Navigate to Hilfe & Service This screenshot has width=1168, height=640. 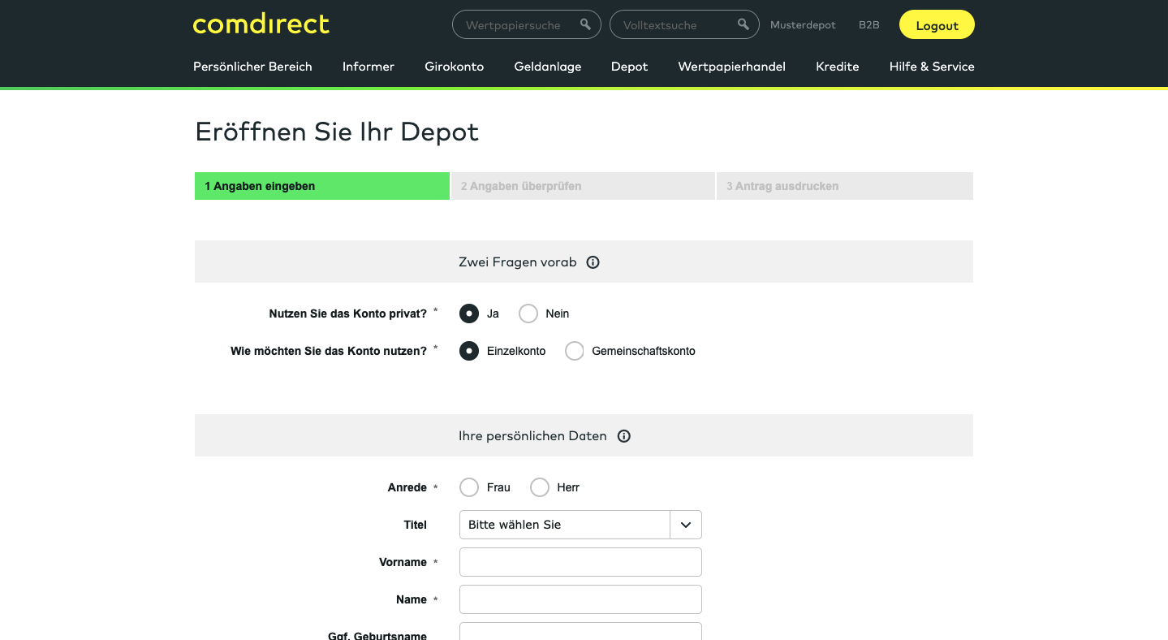point(932,67)
